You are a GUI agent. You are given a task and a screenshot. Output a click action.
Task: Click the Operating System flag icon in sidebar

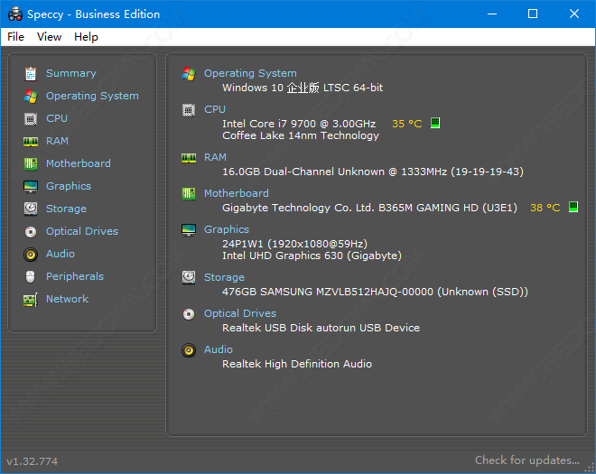(x=31, y=97)
